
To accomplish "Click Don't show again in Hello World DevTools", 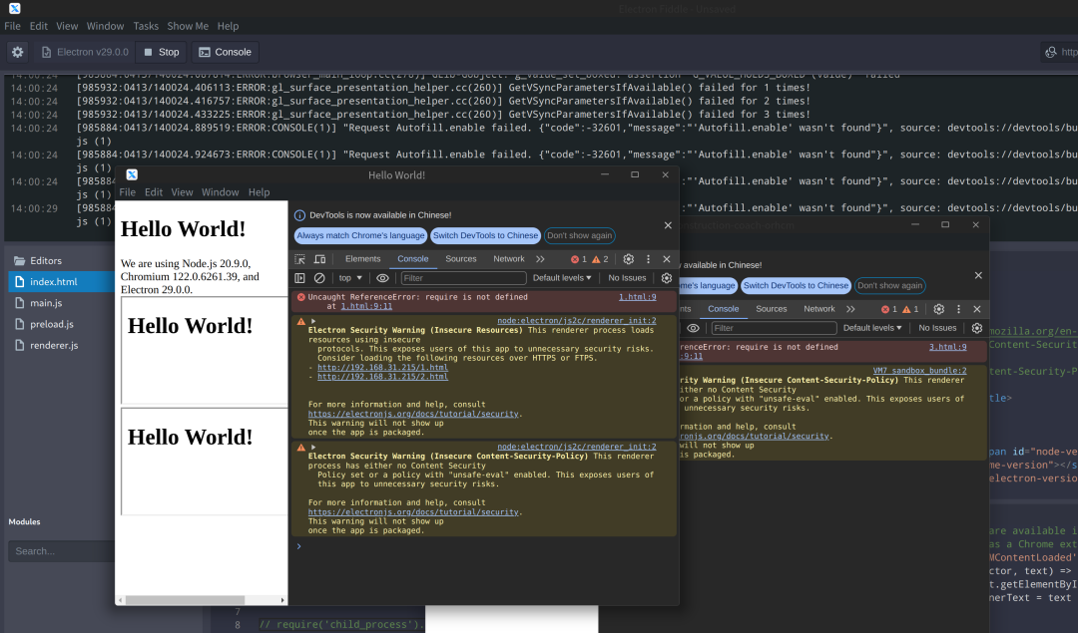I will 580,235.
